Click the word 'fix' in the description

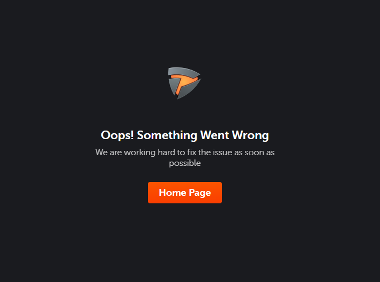click(x=191, y=153)
